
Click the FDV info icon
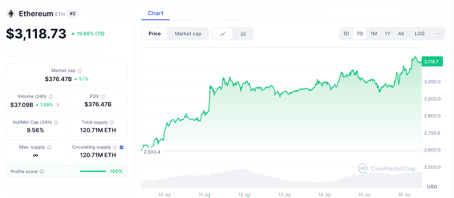pos(103,97)
